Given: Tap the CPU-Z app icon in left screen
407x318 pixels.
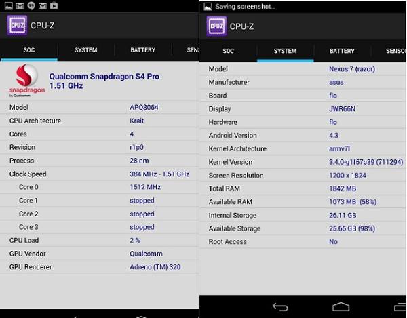Looking at the screenshot, I should point(17,26).
